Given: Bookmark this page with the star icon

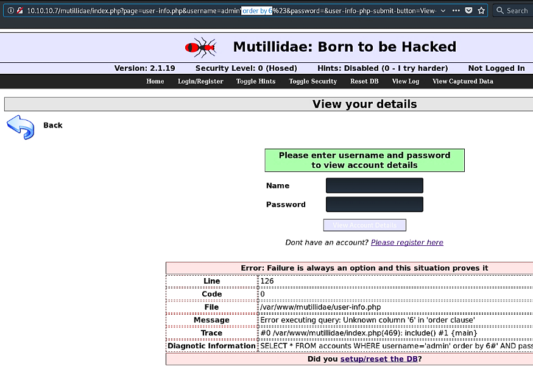Looking at the screenshot, I should point(481,10).
